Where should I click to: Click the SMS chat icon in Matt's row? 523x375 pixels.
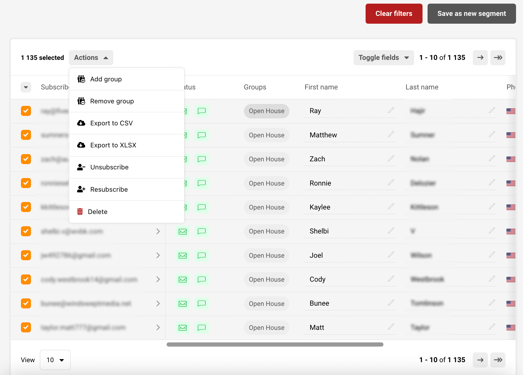point(201,328)
